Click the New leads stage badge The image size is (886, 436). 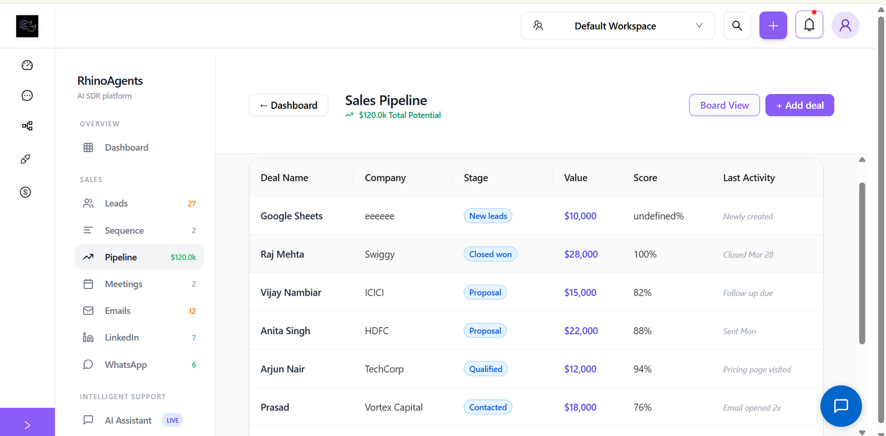coord(488,216)
